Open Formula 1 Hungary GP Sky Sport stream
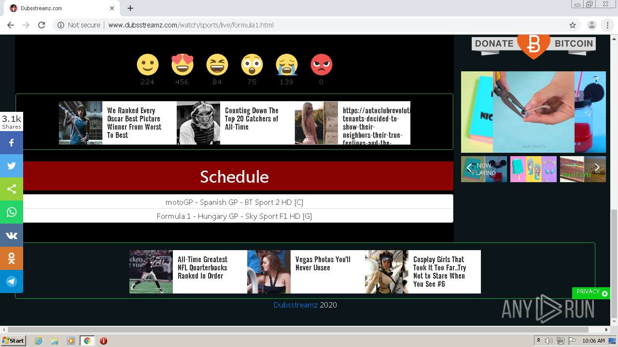Viewport: 618px width, 347px height. pos(234,216)
